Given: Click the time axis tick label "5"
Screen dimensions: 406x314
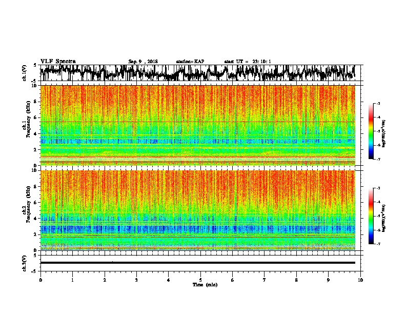Looking at the screenshot, I should 200,280.
